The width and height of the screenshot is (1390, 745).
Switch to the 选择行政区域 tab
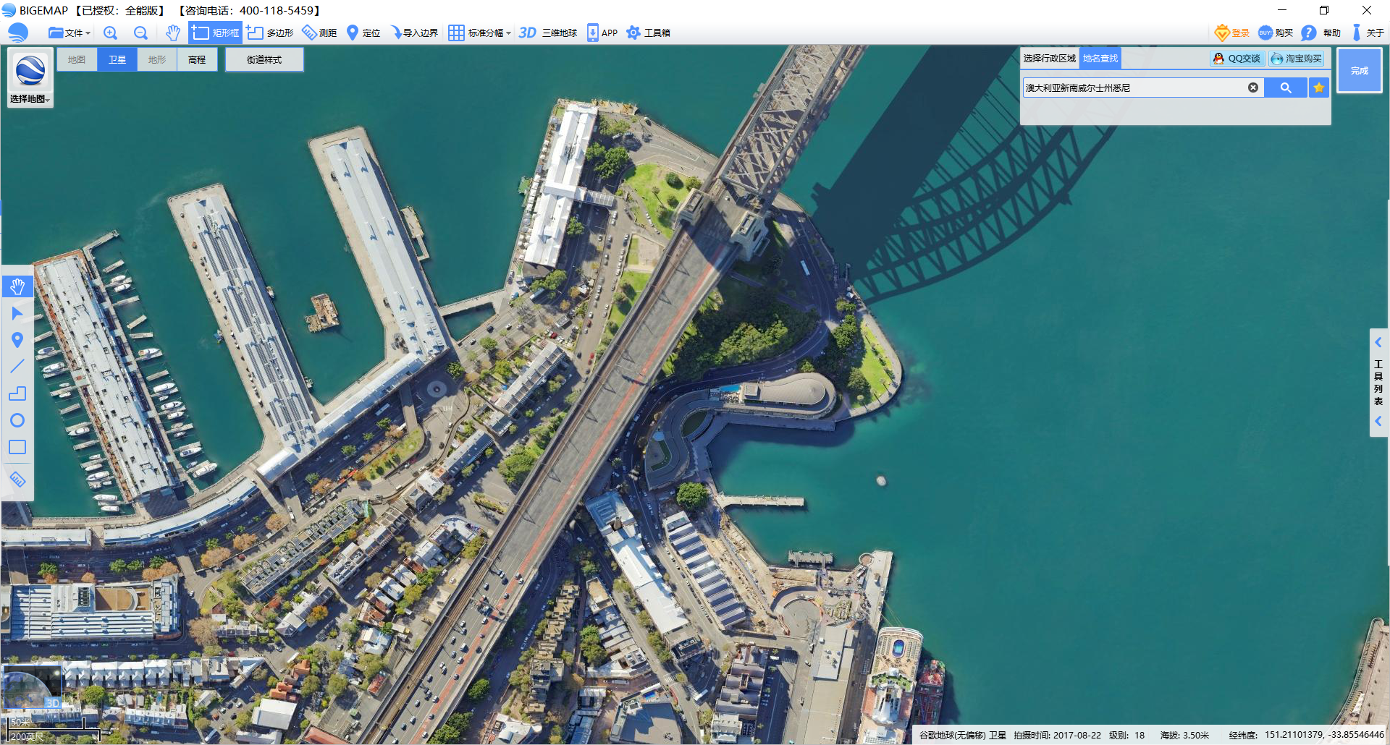[1049, 59]
